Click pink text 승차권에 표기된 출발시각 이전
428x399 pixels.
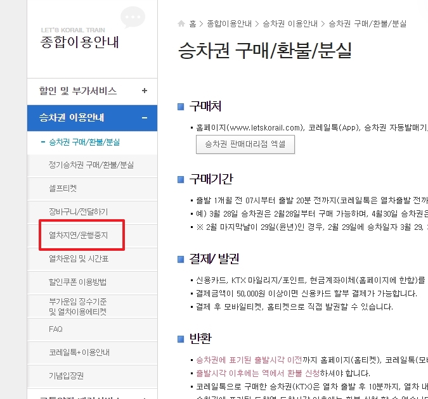tap(249, 360)
